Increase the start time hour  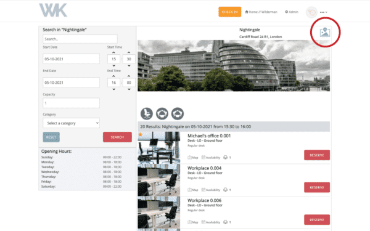pos(113,52)
